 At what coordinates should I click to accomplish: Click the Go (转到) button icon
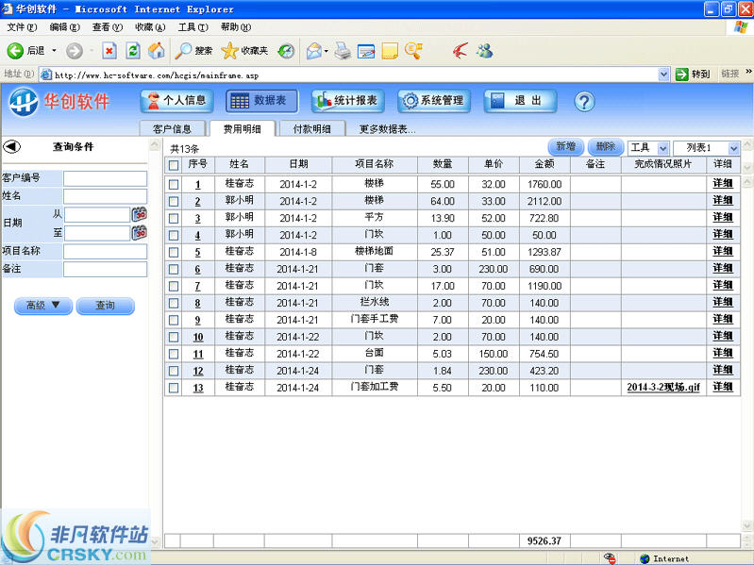tap(682, 74)
